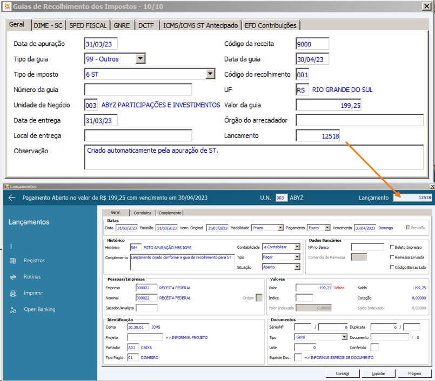Expand the Tipo Pagar dropdown
Screen dimensions: 435x381
[297, 257]
